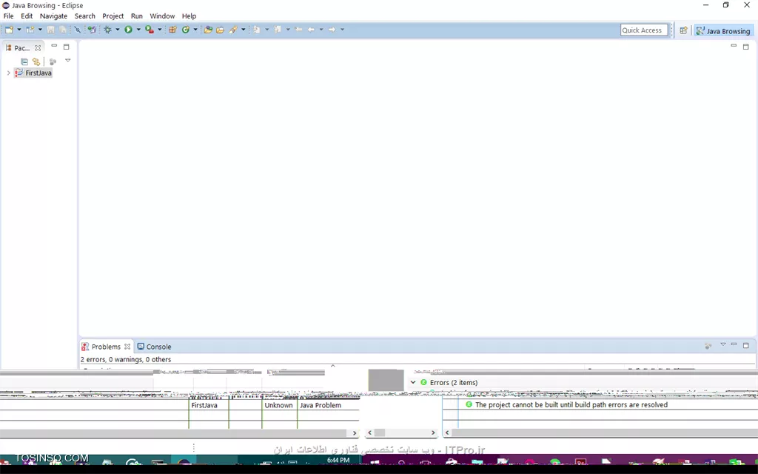Click the New file wizard icon
Screen dimensions: 758x474
coord(9,30)
